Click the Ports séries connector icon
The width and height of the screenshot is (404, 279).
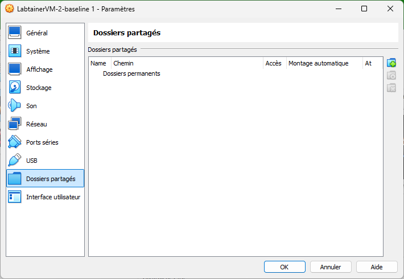[15, 142]
